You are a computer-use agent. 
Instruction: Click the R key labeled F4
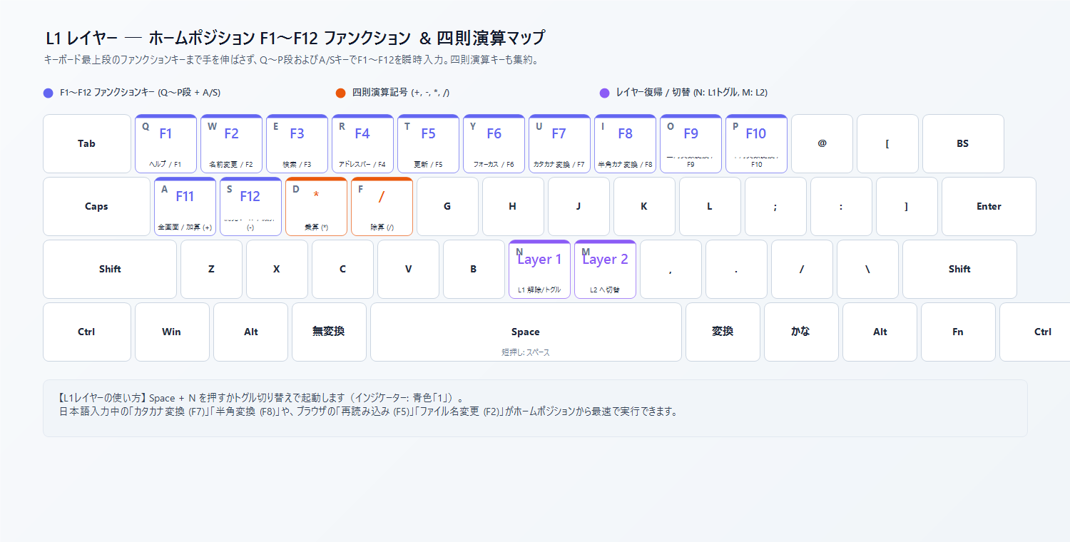[362, 143]
